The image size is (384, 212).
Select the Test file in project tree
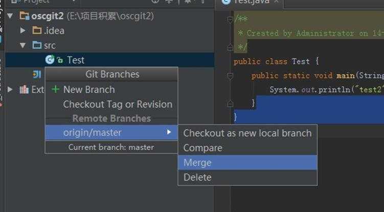[110, 60]
